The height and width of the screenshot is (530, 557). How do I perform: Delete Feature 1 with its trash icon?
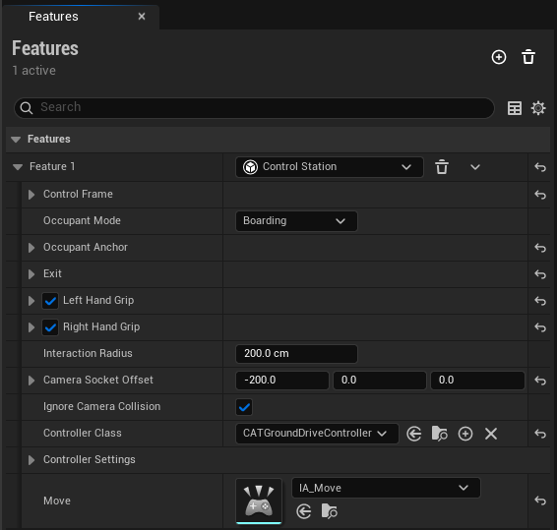442,167
